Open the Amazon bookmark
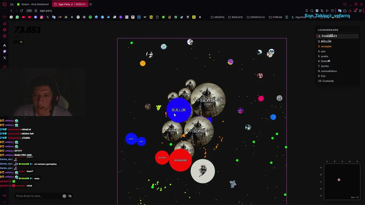Image resolution: width=365 pixels, height=205 pixels. coord(133,17)
